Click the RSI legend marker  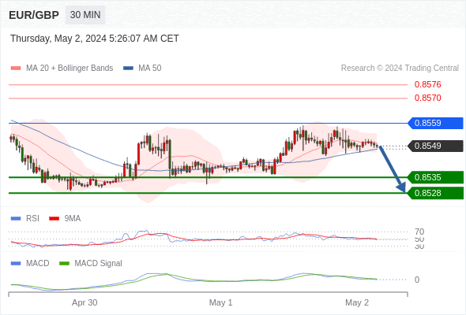pos(16,219)
